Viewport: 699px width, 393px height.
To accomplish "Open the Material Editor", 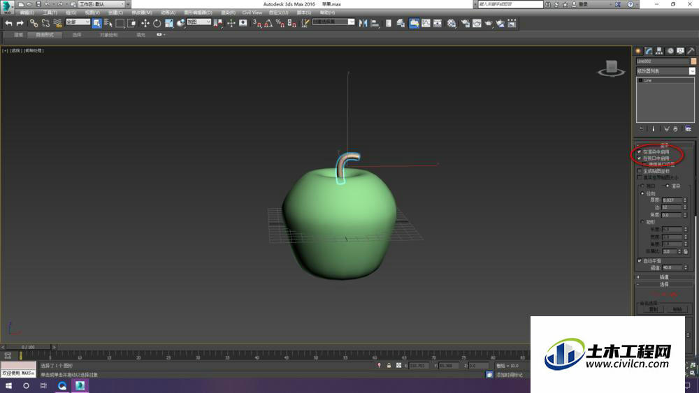I will point(452,23).
